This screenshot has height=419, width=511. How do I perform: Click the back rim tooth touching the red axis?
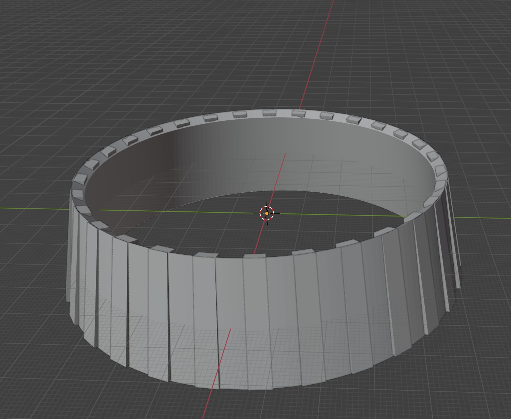pos(299,113)
